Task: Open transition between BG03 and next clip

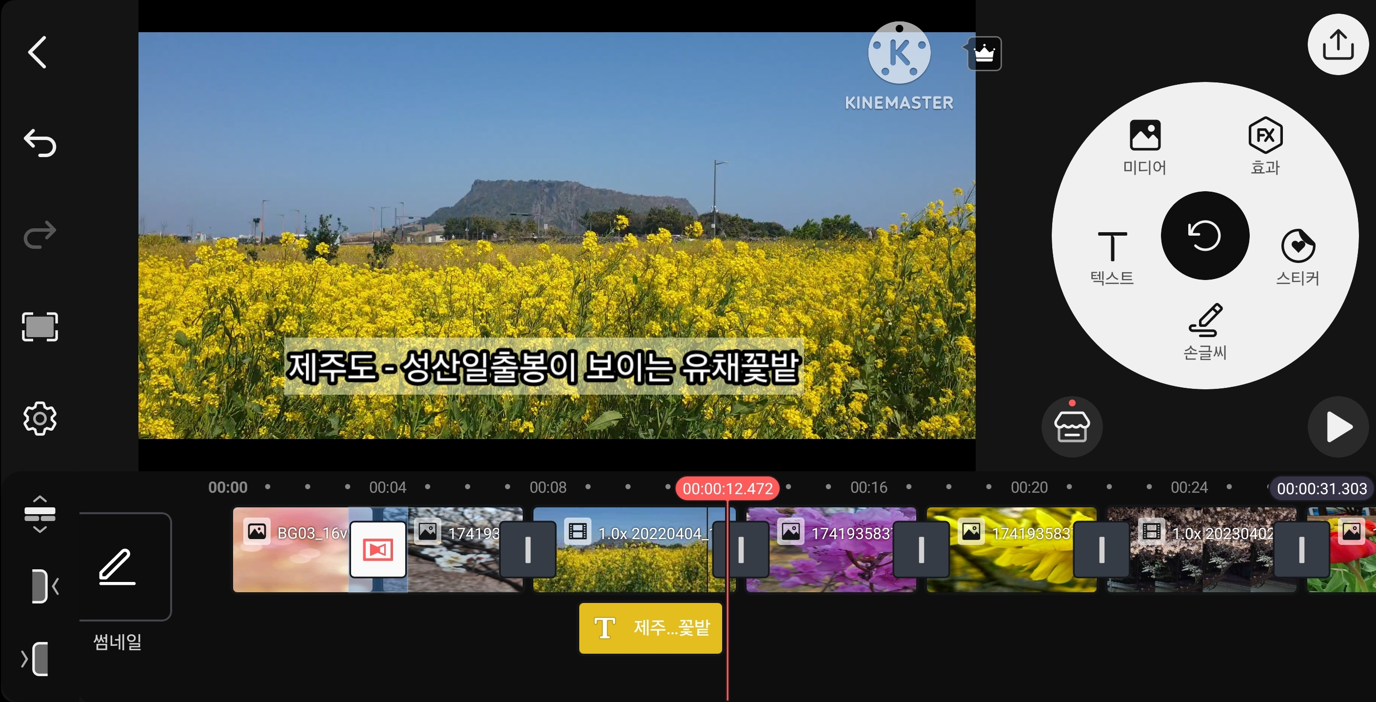Action: pyautogui.click(x=378, y=549)
